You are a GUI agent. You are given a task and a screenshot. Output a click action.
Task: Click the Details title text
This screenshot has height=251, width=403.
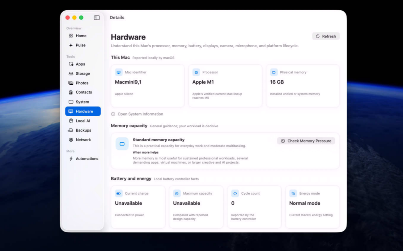(x=117, y=17)
